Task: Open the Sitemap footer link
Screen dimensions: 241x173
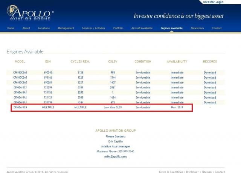Action: pyautogui.click(x=207, y=172)
